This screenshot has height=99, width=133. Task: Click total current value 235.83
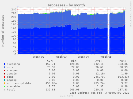pos(50,90)
